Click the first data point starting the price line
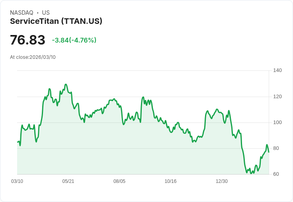 [x=18, y=142]
